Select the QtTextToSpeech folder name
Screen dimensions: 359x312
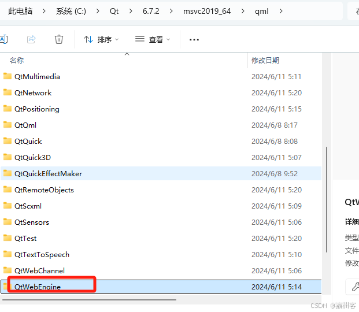pyautogui.click(x=42, y=255)
